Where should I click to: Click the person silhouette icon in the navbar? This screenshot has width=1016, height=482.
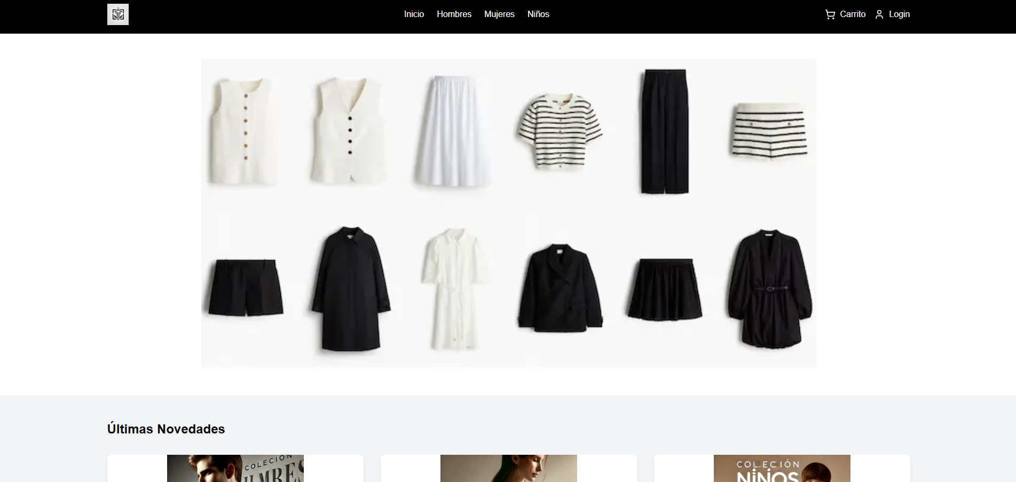point(879,14)
